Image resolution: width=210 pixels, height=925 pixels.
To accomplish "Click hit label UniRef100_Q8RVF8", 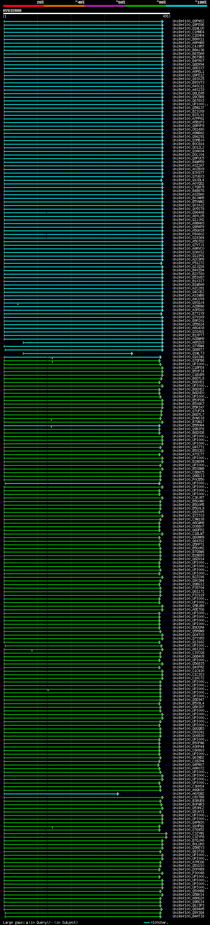I will point(188,126).
